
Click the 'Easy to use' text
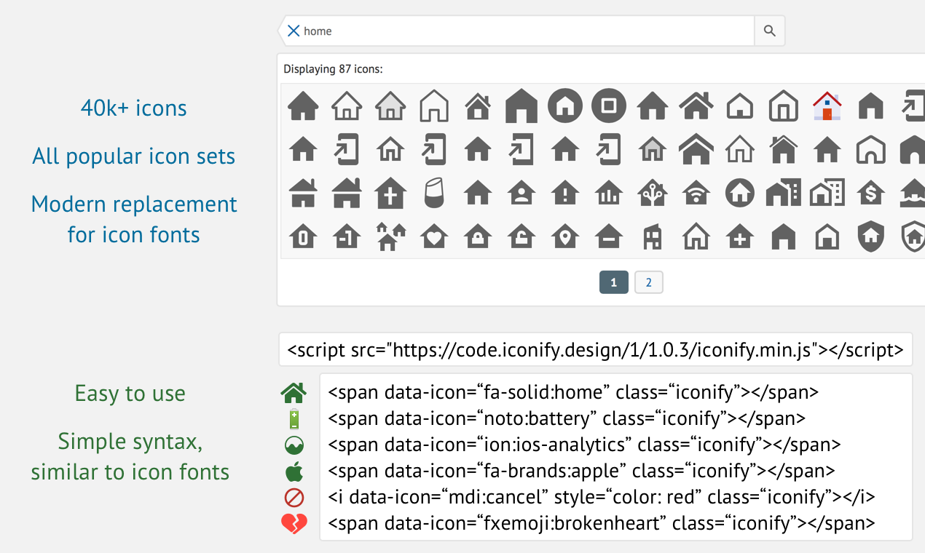click(130, 394)
